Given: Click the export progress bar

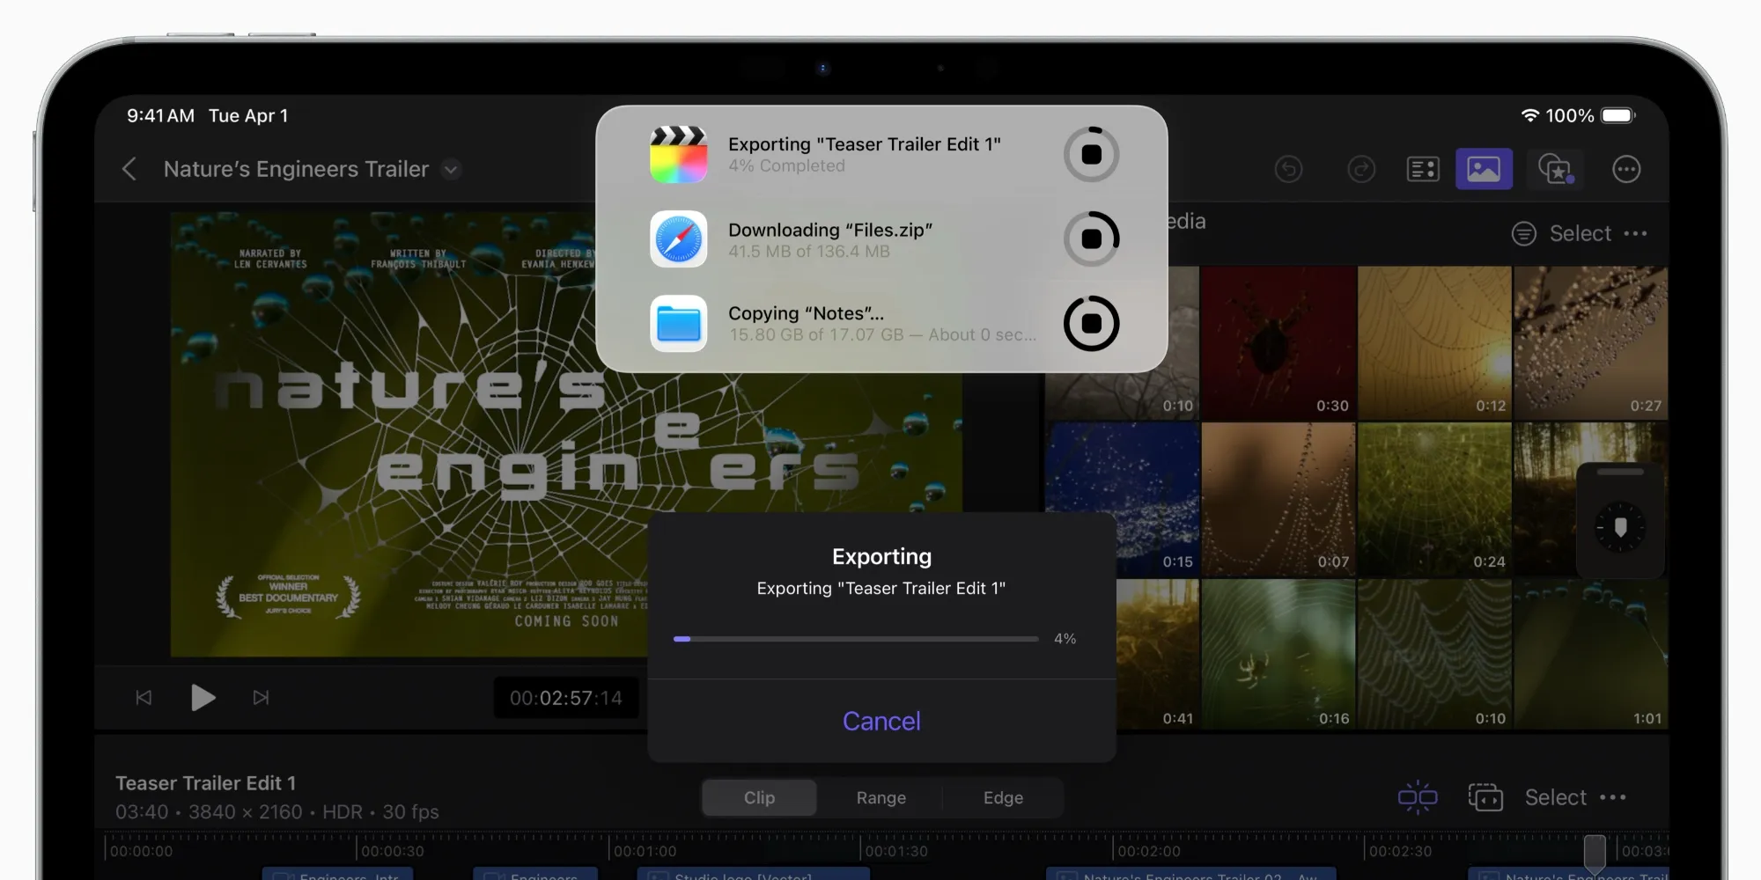Looking at the screenshot, I should [x=855, y=639].
